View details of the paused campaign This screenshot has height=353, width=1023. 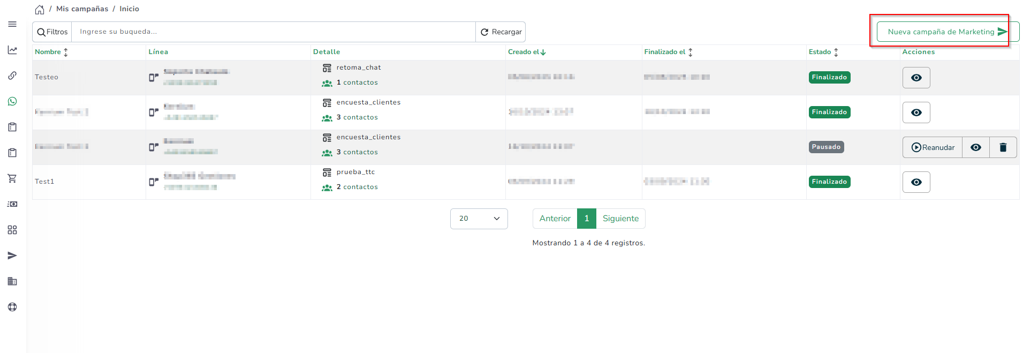pyautogui.click(x=975, y=147)
